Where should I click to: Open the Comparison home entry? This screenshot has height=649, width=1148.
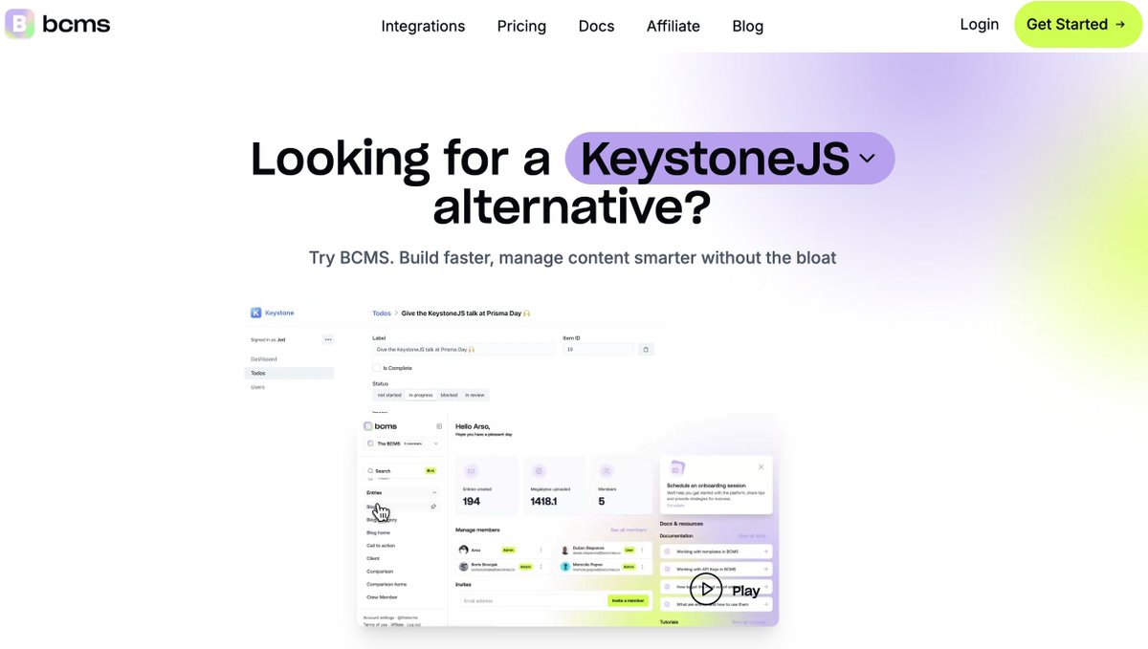pyautogui.click(x=386, y=584)
